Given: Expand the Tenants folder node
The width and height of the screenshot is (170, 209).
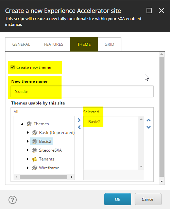Looking at the screenshot, I should tap(28, 159).
